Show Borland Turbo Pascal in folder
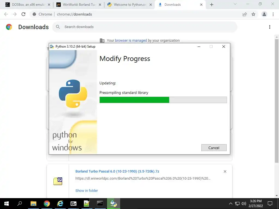The width and height of the screenshot is (279, 209). tap(87, 190)
